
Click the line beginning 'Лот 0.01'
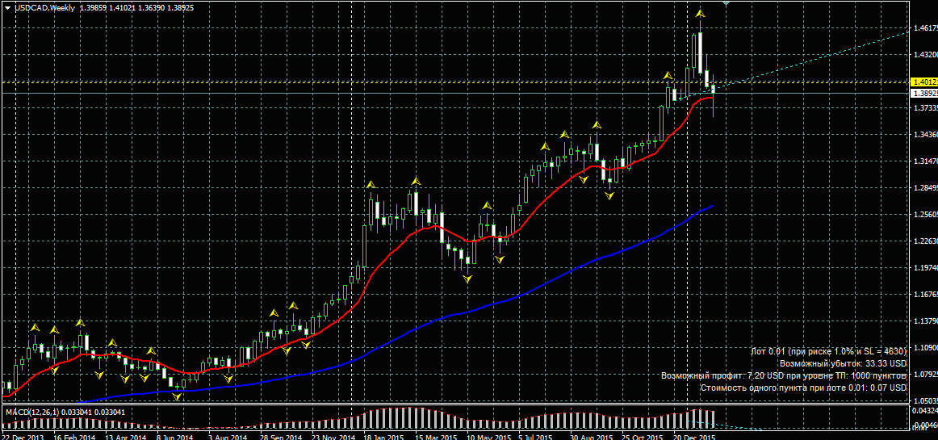pyautogui.click(x=828, y=351)
